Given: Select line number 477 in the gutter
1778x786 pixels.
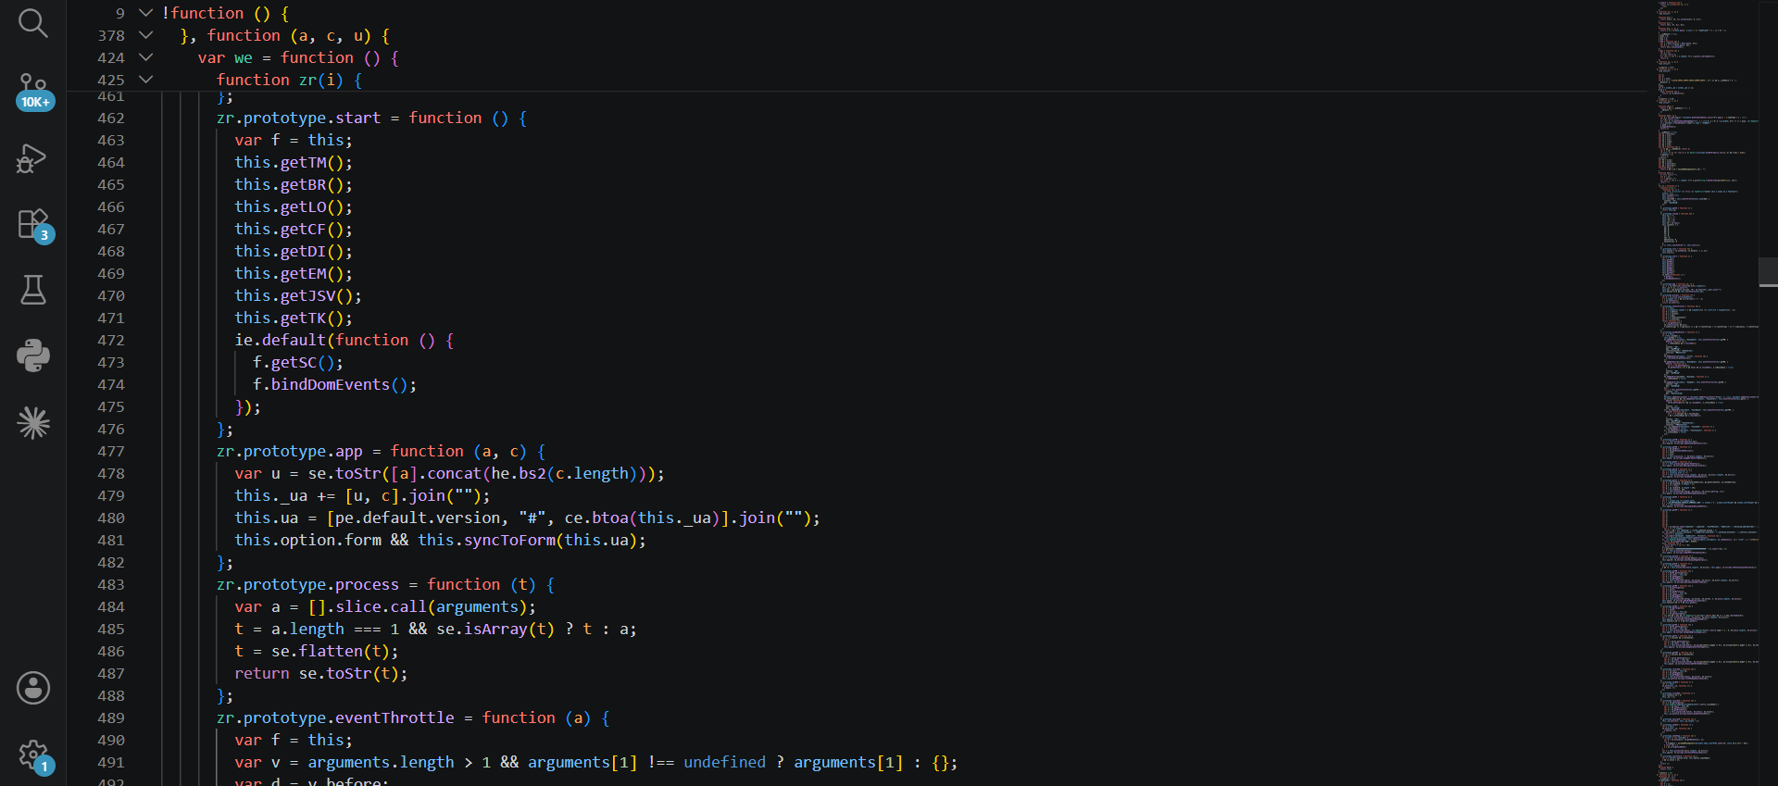Looking at the screenshot, I should (x=110, y=452).
